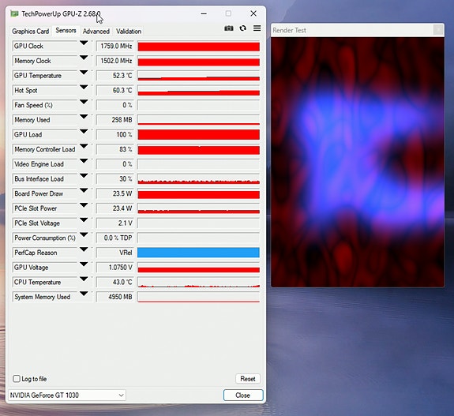This screenshot has height=416, width=454.
Task: Click the GPU-Z app icon in title bar
Action: coord(14,13)
